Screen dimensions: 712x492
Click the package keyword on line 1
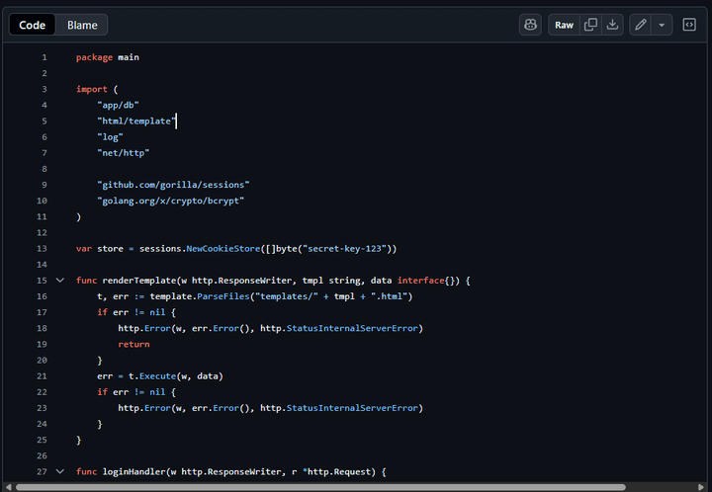(94, 57)
